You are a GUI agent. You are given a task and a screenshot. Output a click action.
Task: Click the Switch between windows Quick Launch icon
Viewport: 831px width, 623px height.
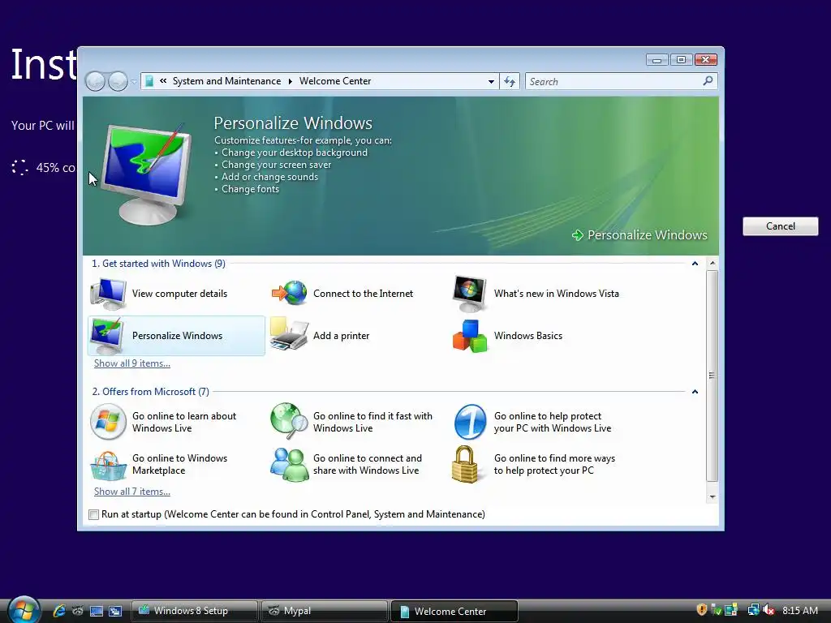[x=115, y=611]
